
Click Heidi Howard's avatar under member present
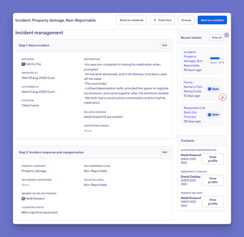coord(23,199)
